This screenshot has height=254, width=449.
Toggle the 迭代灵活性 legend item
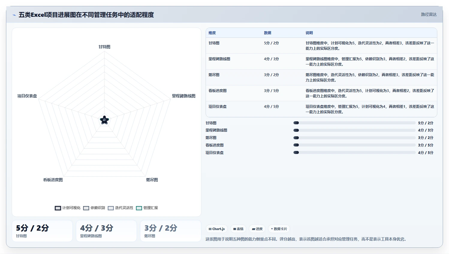point(120,208)
